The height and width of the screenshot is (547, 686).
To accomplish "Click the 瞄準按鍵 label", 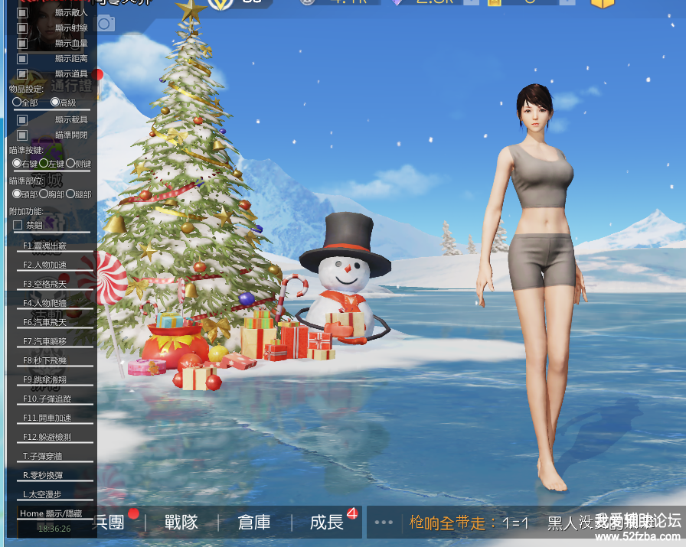I will point(26,151).
